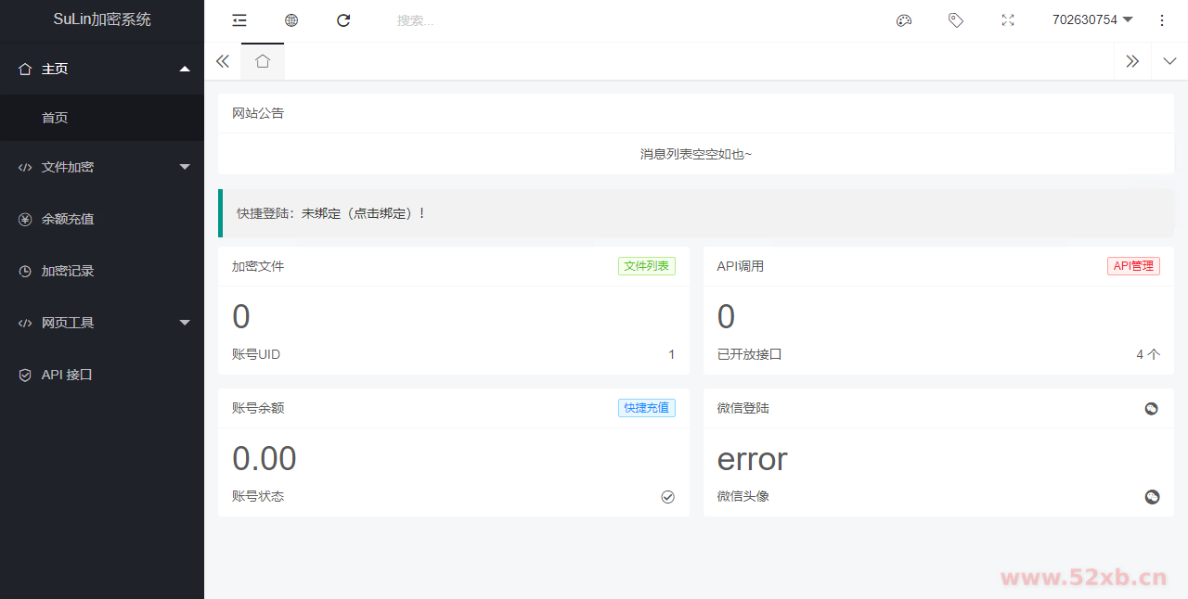Collapse the 主页 sidebar section
Viewport: 1188px width, 599px height.
(x=102, y=69)
